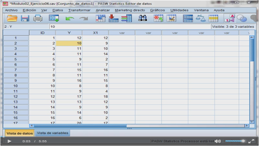
Task: Click Use variable sets circles icon
Action: (242, 18)
